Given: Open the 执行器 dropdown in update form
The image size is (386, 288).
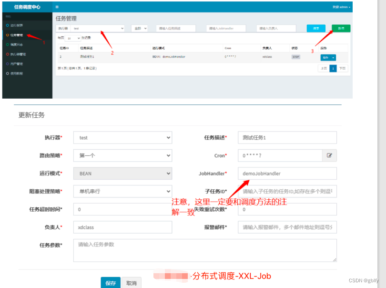Looking at the screenshot, I should 122,138.
